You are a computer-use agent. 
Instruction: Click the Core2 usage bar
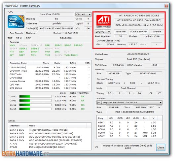click(35, 105)
